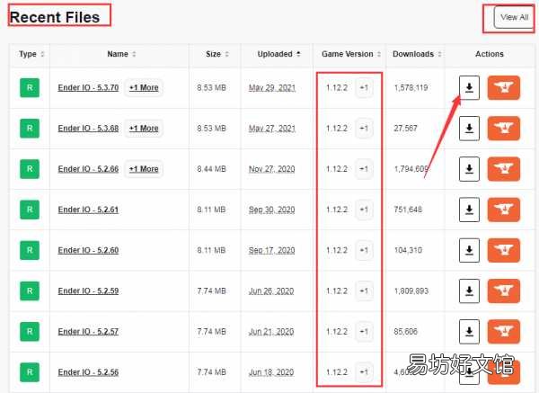Show extra game versions +1 for Ender IO 5.2.66

pos(364,169)
